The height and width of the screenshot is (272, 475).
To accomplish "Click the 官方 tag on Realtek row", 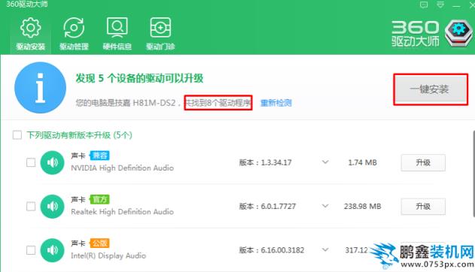I will [99, 199].
